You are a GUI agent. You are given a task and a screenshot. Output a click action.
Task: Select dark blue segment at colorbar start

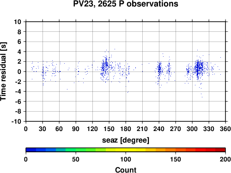tap(31, 150)
